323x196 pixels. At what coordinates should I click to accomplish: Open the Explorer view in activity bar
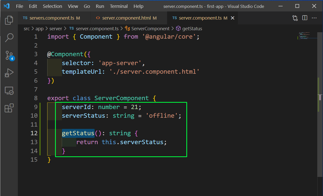point(9,20)
